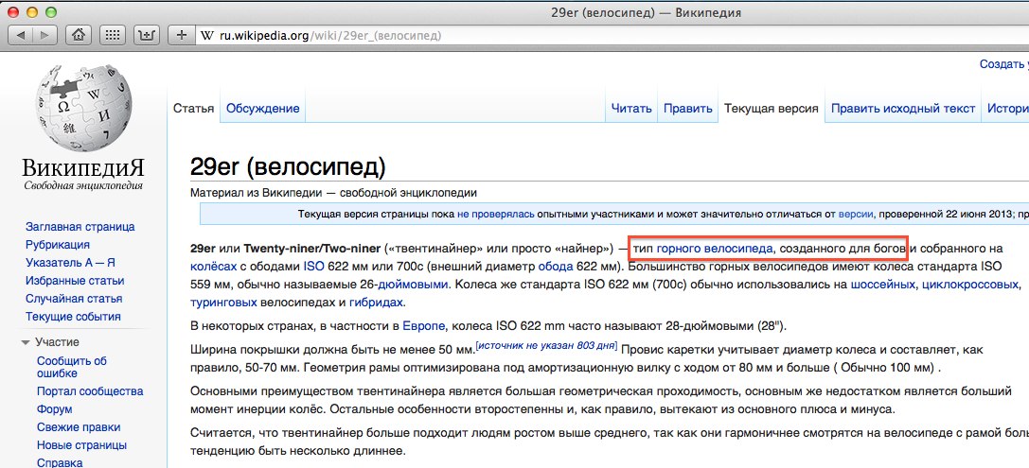Screen dimensions: 1029x468
Task: Open Случайная статья link
Action: (x=74, y=298)
